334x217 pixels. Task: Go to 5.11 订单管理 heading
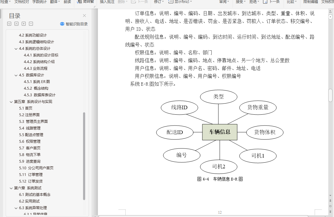click(31, 175)
